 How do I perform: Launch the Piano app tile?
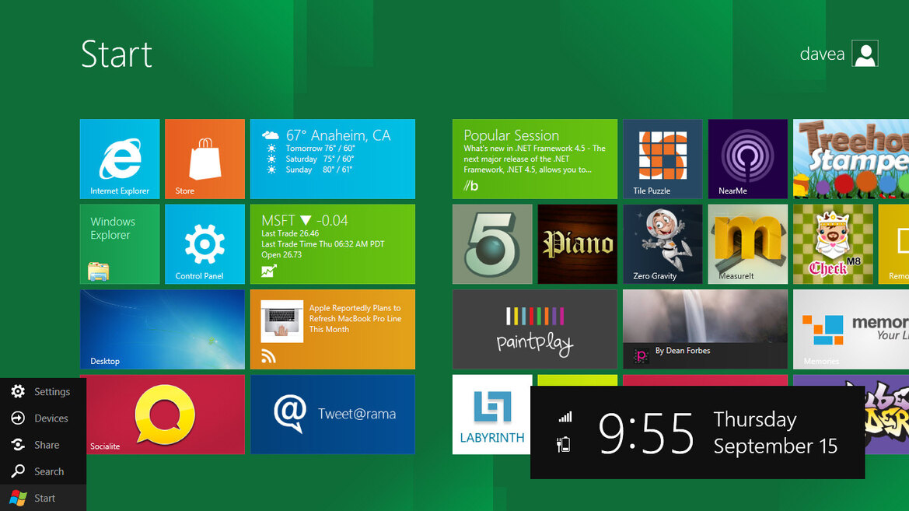pyautogui.click(x=578, y=244)
